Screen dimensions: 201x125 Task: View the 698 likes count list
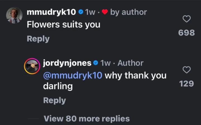[186, 33]
